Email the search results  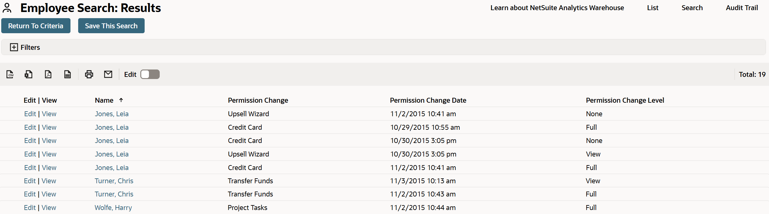tap(108, 74)
